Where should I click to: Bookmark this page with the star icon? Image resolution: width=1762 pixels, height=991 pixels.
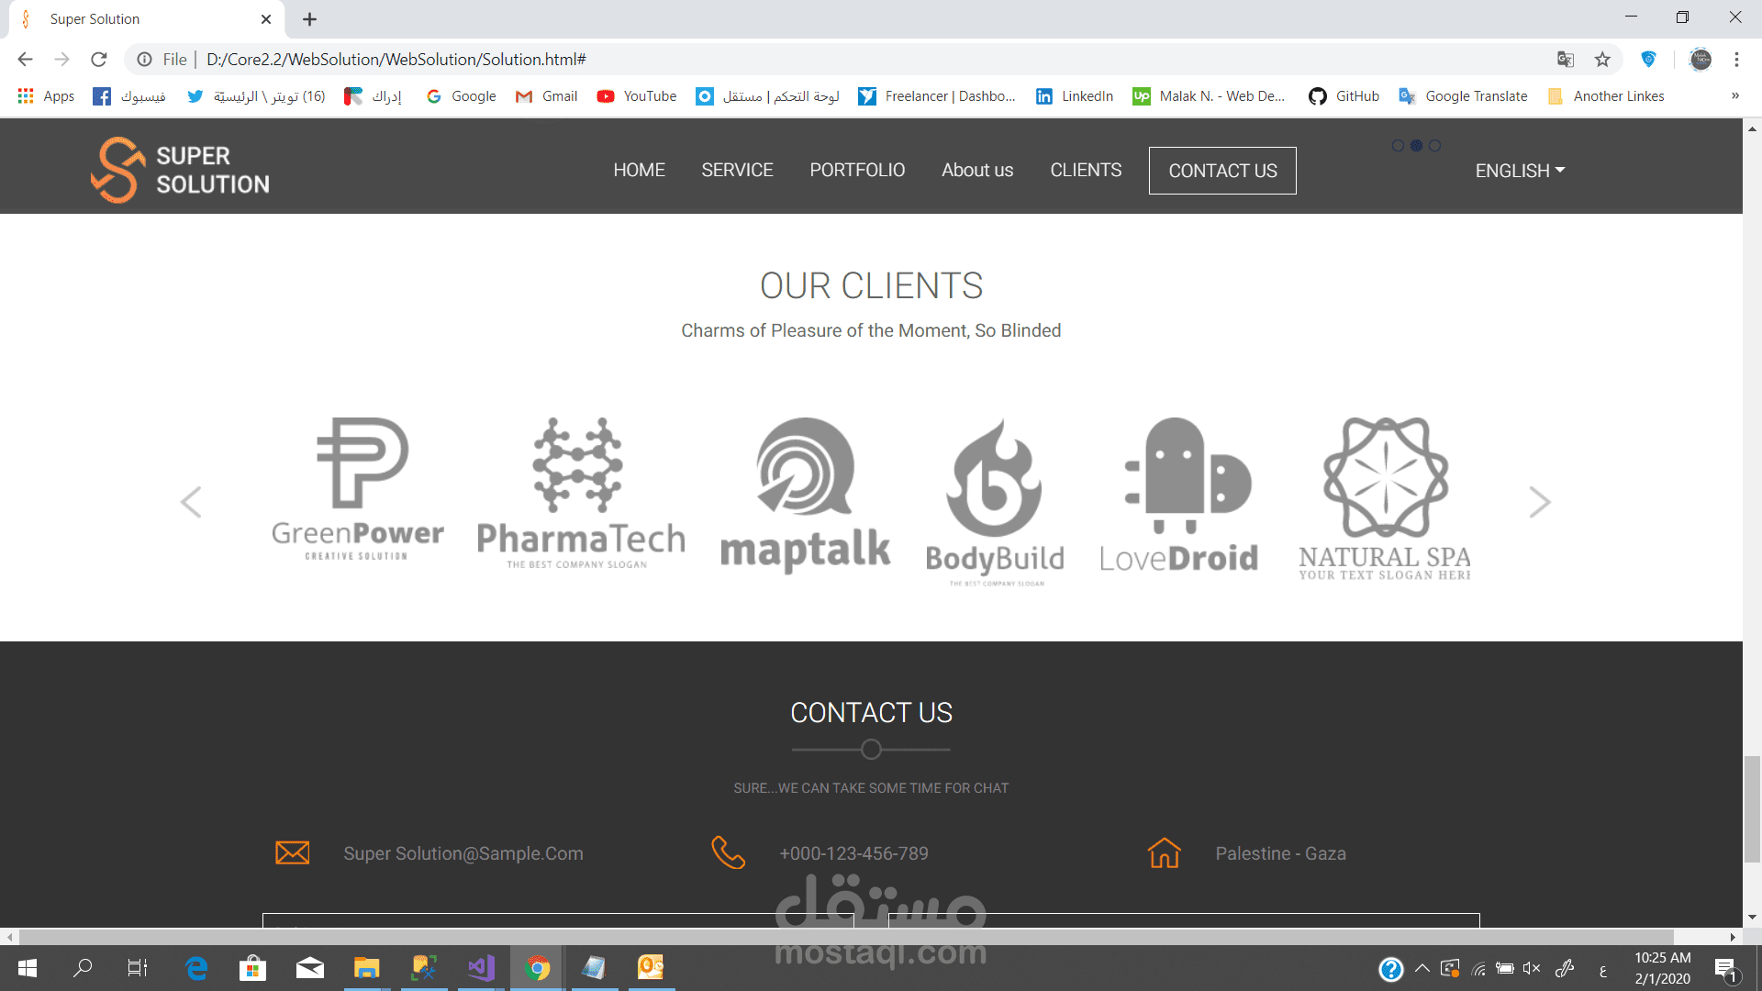(x=1602, y=60)
